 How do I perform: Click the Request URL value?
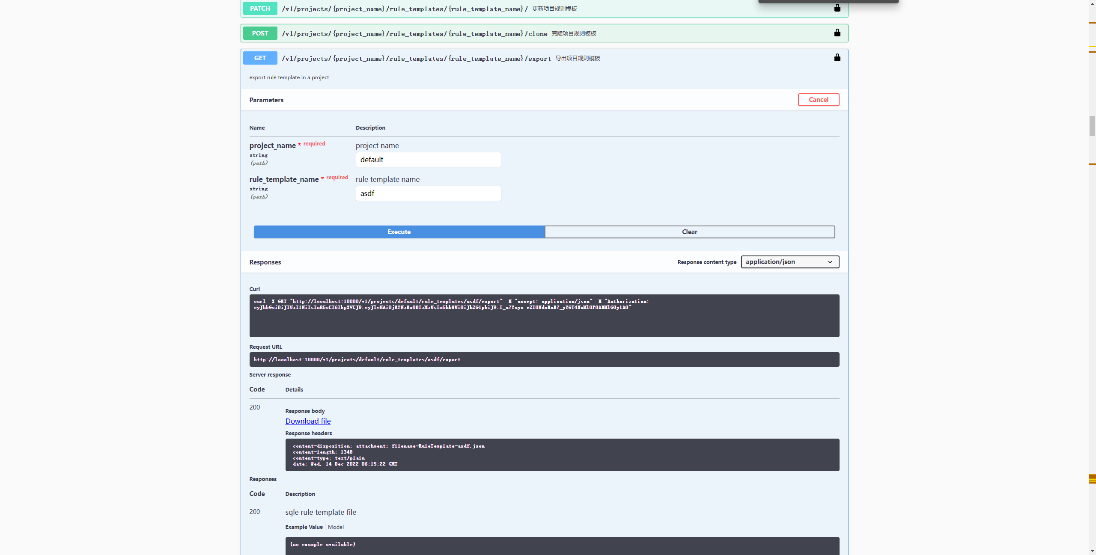(544, 359)
